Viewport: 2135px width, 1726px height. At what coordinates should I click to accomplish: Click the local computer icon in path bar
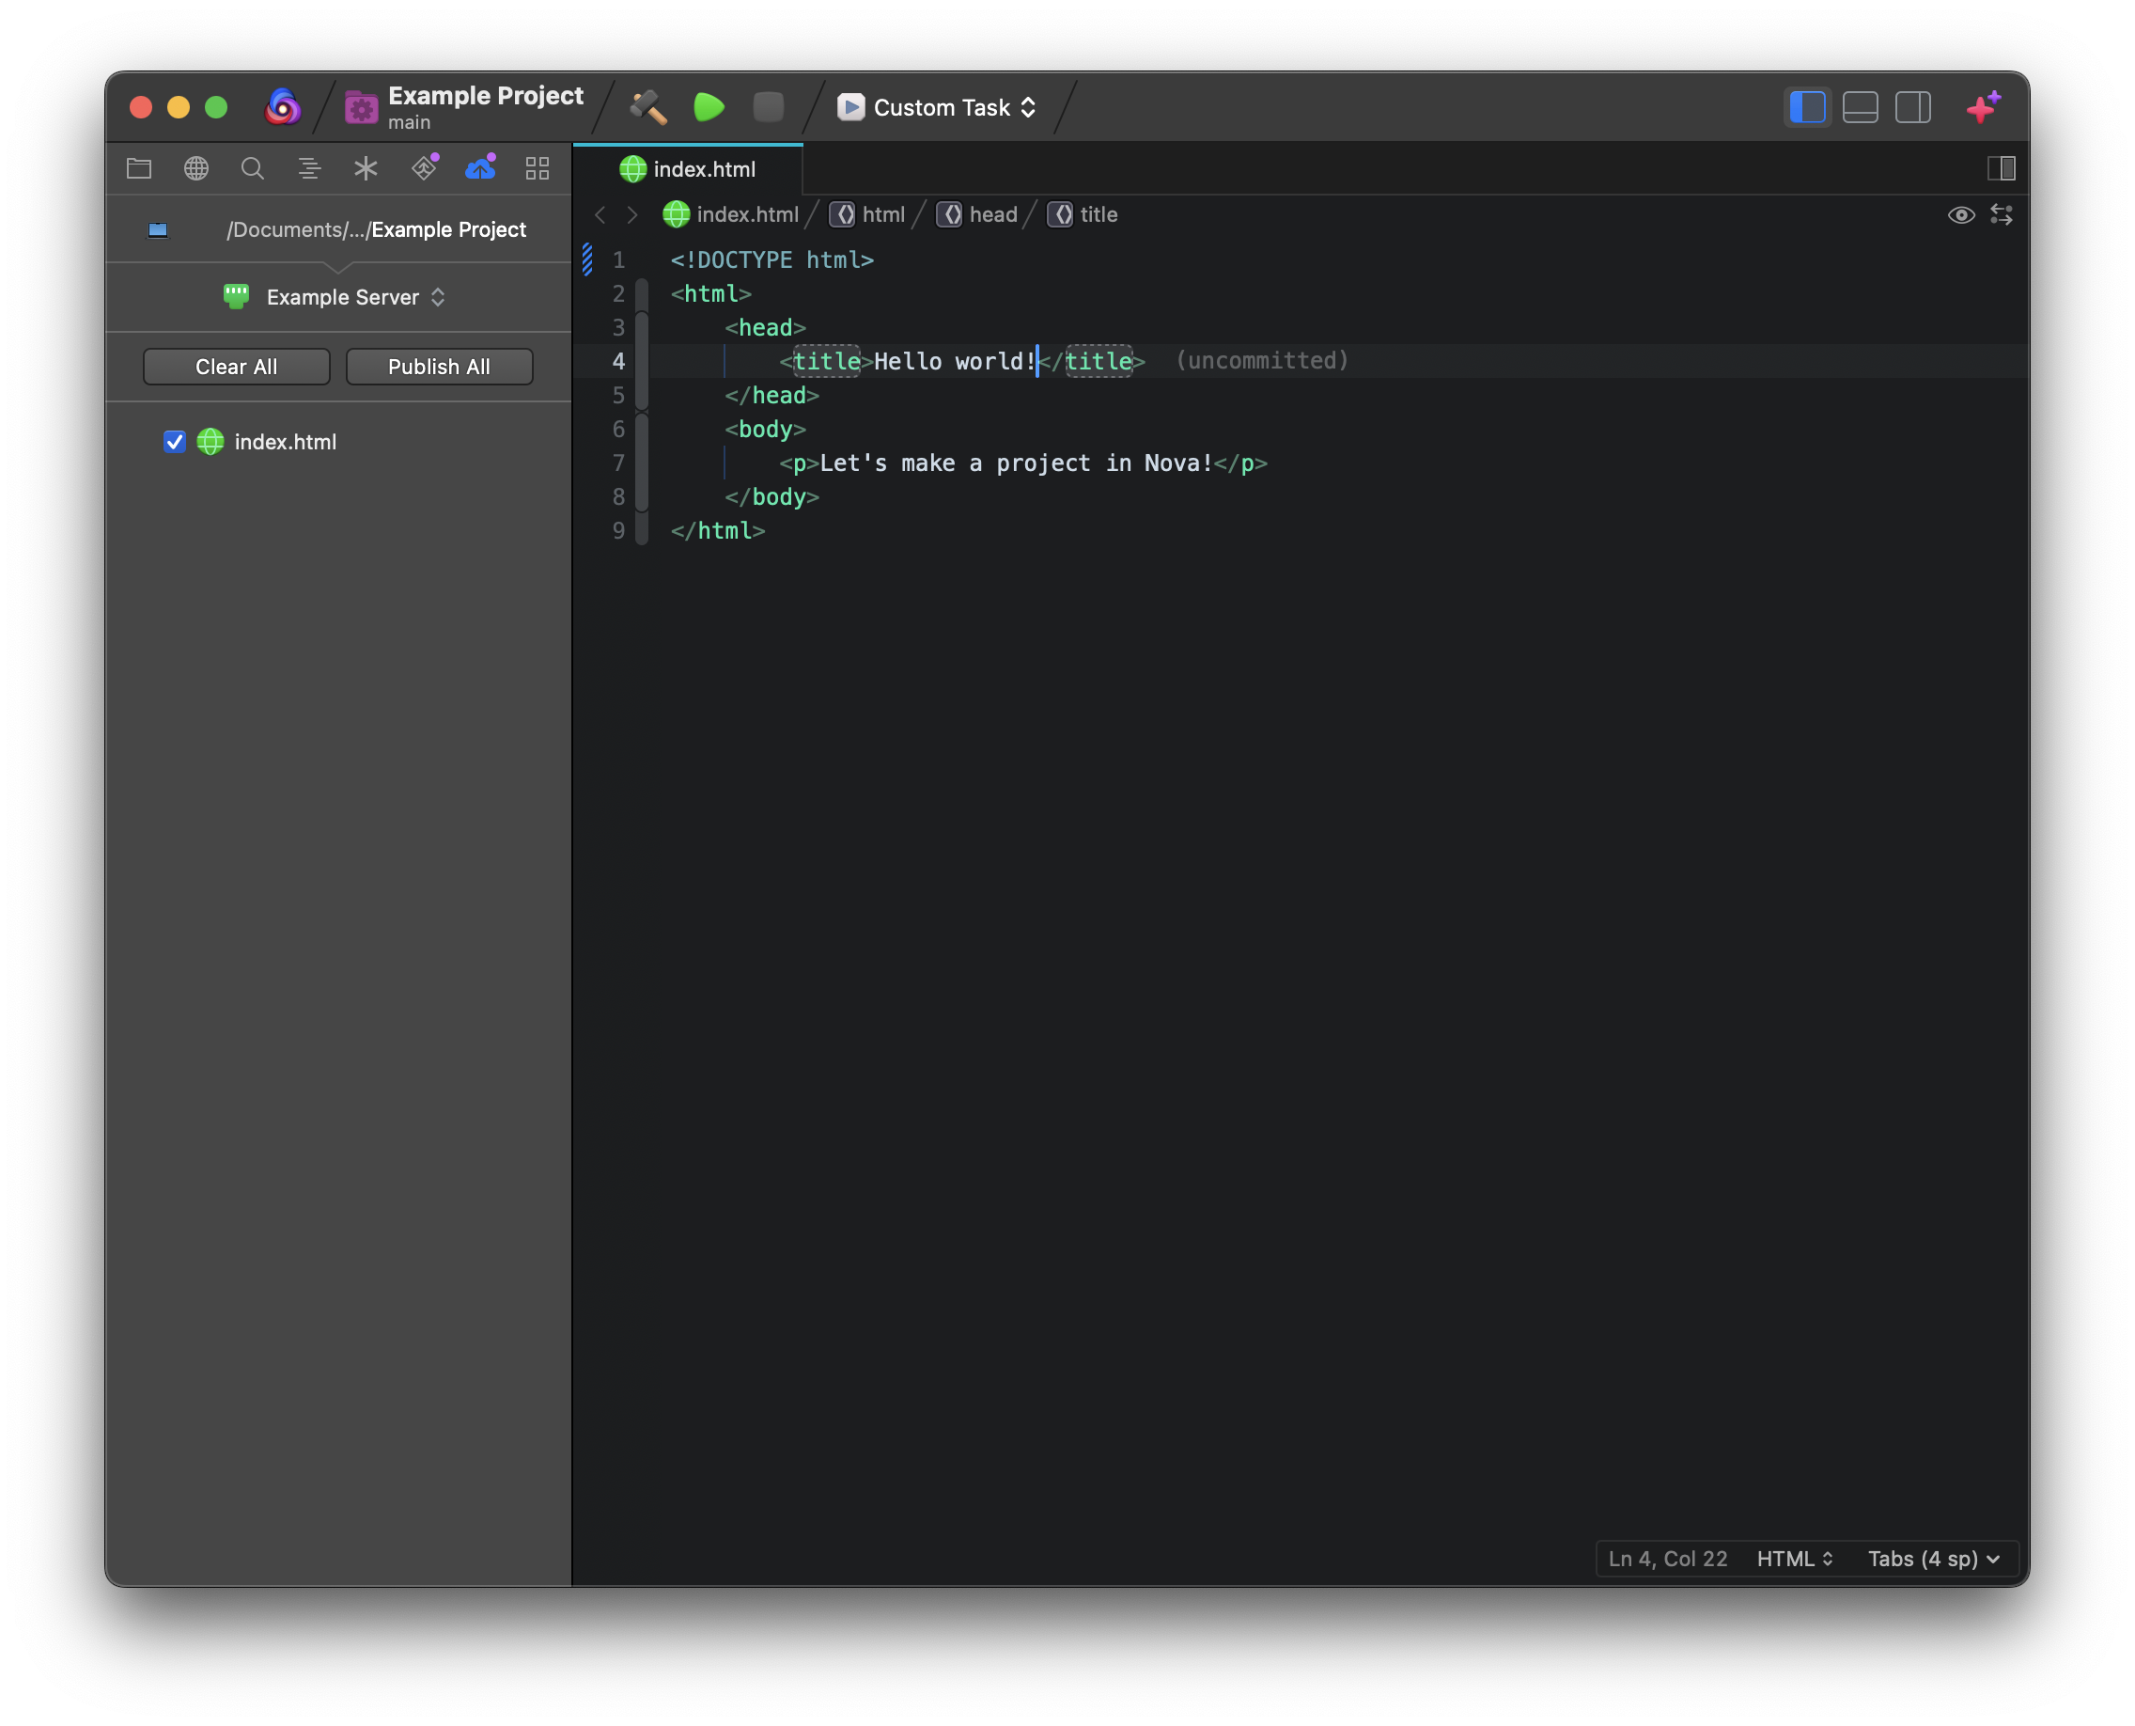click(158, 229)
